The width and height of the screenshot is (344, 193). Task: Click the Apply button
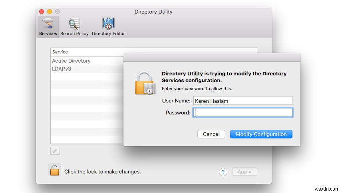(x=244, y=172)
